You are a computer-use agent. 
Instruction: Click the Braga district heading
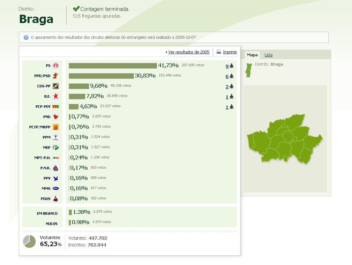36,19
